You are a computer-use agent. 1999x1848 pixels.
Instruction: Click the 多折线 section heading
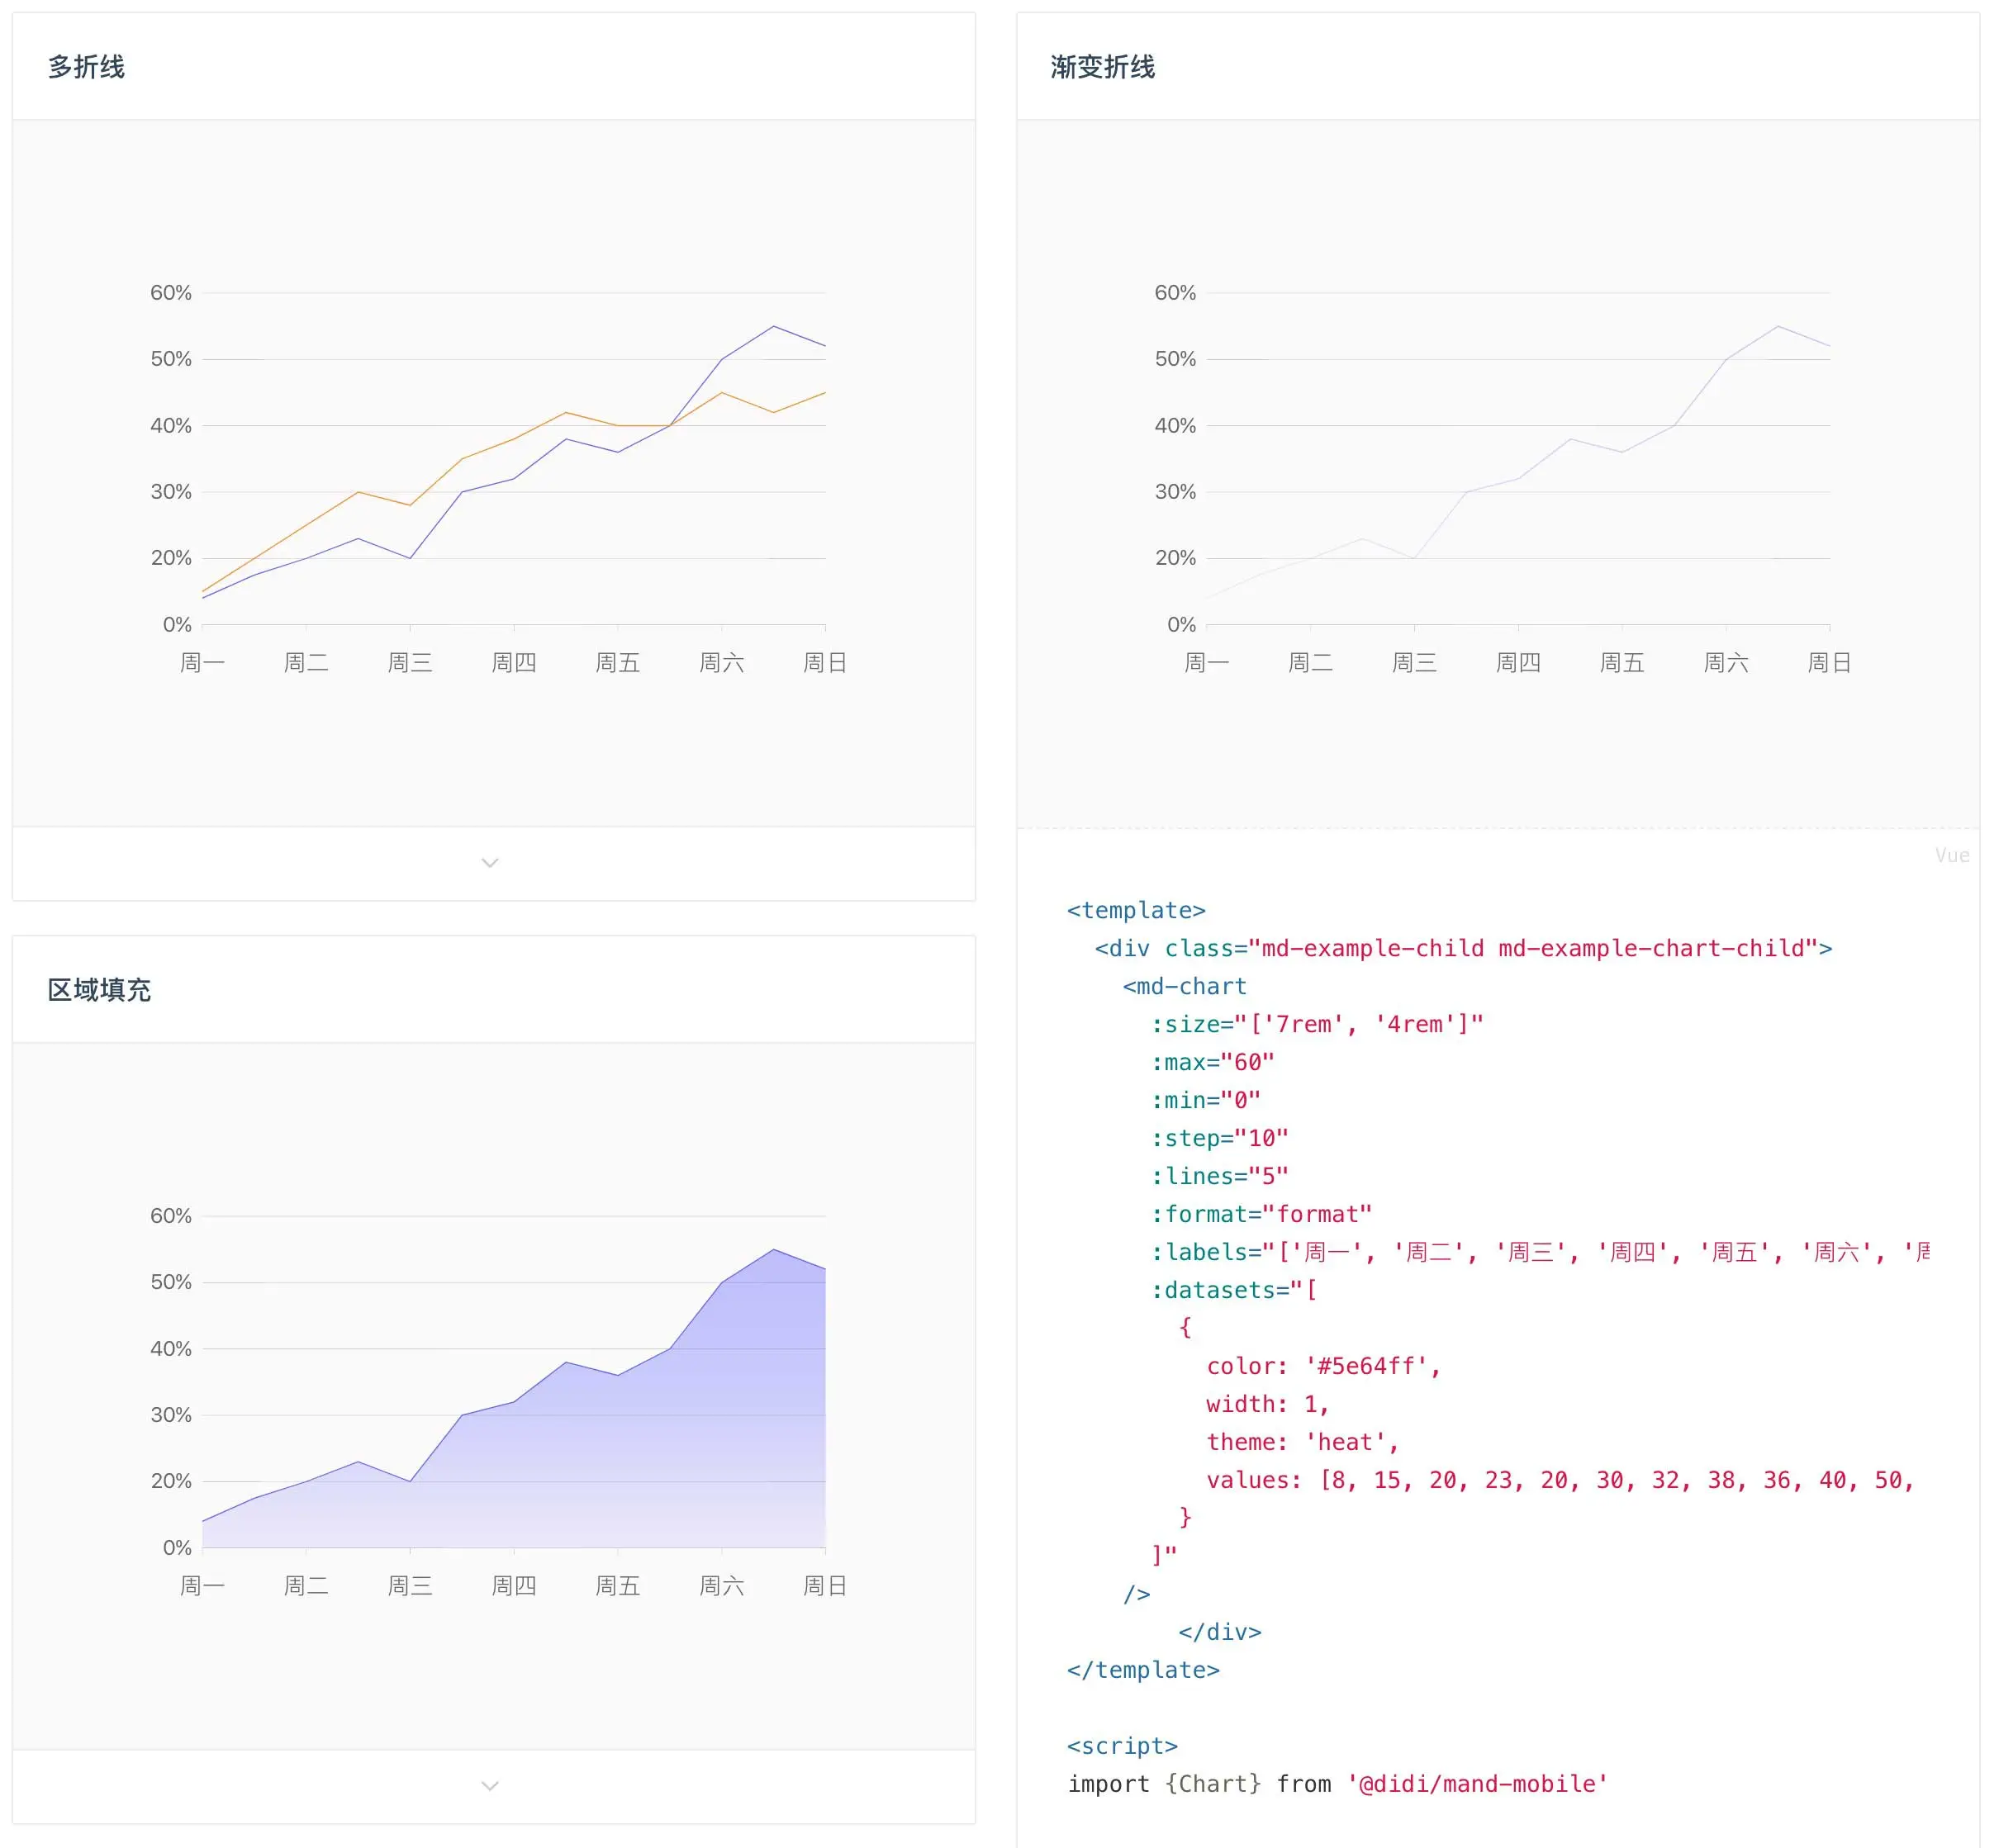(86, 67)
